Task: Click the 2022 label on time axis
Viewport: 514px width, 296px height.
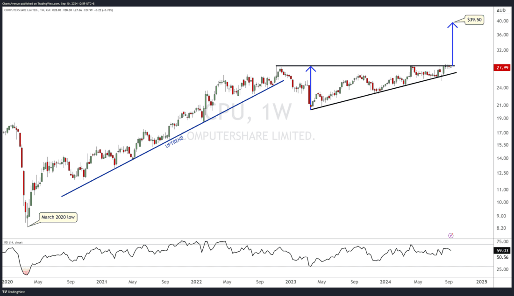Action: (196, 282)
